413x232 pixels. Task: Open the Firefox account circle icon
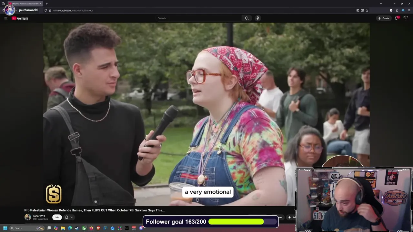(391, 10)
